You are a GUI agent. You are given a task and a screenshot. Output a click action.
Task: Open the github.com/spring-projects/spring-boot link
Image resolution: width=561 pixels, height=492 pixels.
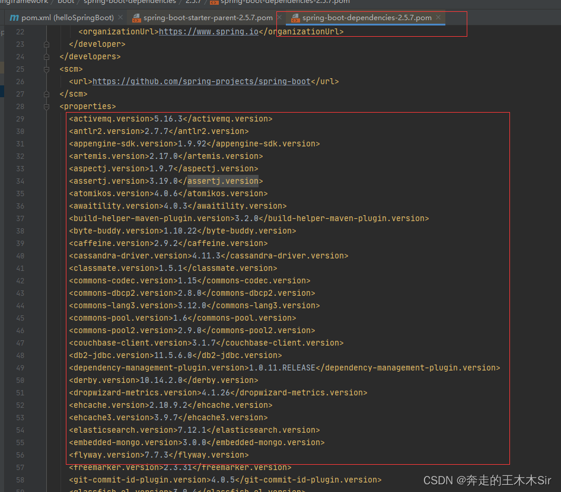202,82
